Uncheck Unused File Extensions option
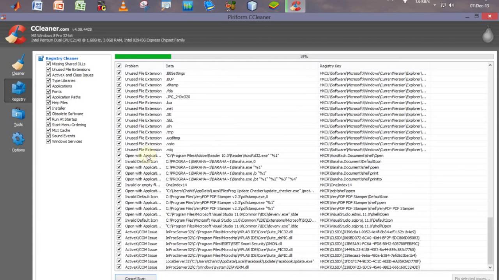 pyautogui.click(x=48, y=69)
